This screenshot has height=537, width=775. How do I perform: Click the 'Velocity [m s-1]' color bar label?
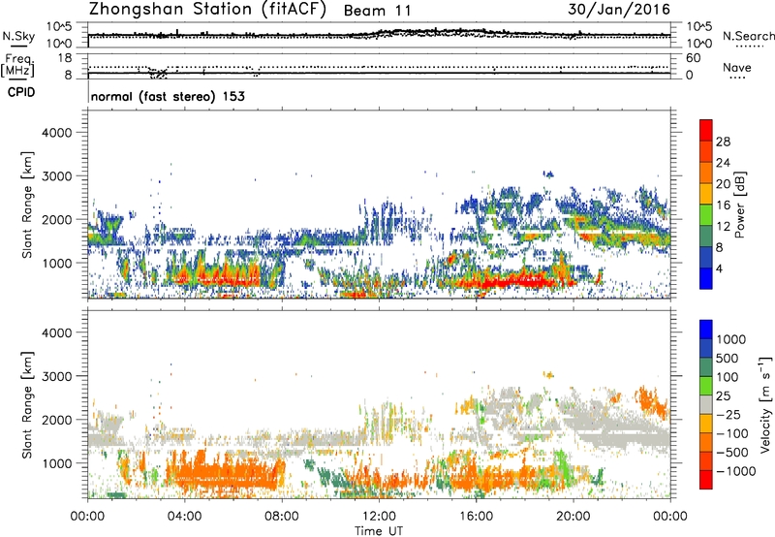(765, 404)
